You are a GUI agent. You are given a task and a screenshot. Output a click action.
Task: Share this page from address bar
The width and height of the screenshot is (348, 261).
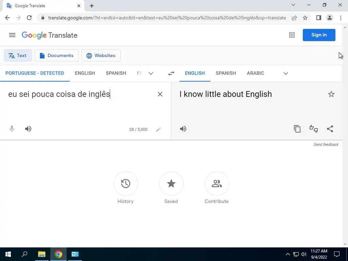pyautogui.click(x=294, y=18)
